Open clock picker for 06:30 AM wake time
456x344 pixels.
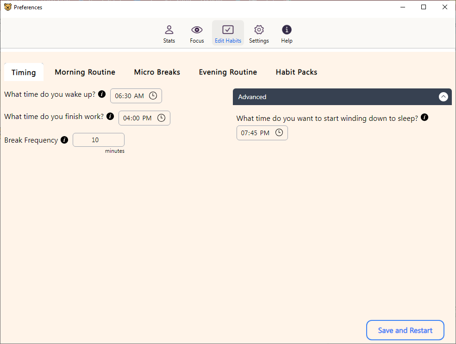(153, 96)
